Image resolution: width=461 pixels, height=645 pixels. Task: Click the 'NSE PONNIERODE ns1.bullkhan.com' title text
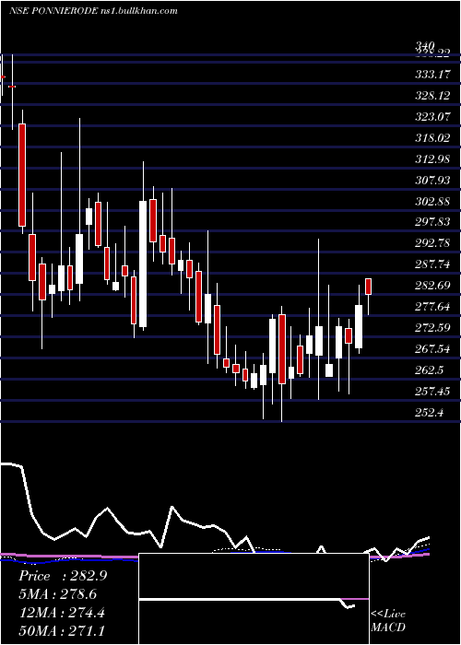click(93, 11)
